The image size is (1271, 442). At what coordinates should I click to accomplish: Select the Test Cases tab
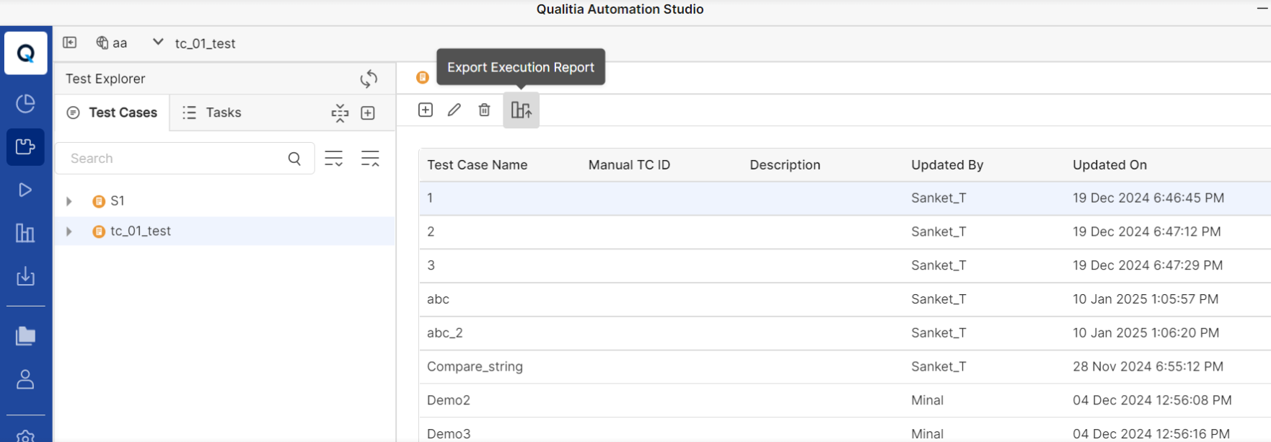pos(113,112)
